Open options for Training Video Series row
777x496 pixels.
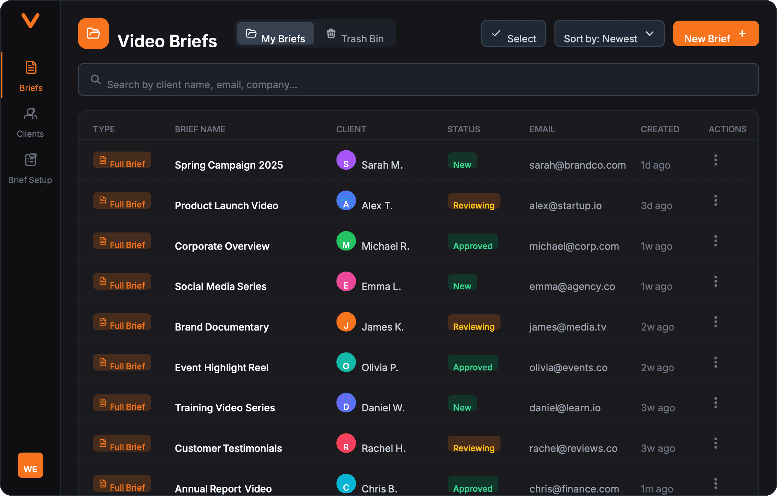[716, 403]
